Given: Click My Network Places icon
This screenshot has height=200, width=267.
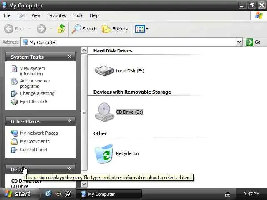Looking at the screenshot, I should pyautogui.click(x=14, y=133).
